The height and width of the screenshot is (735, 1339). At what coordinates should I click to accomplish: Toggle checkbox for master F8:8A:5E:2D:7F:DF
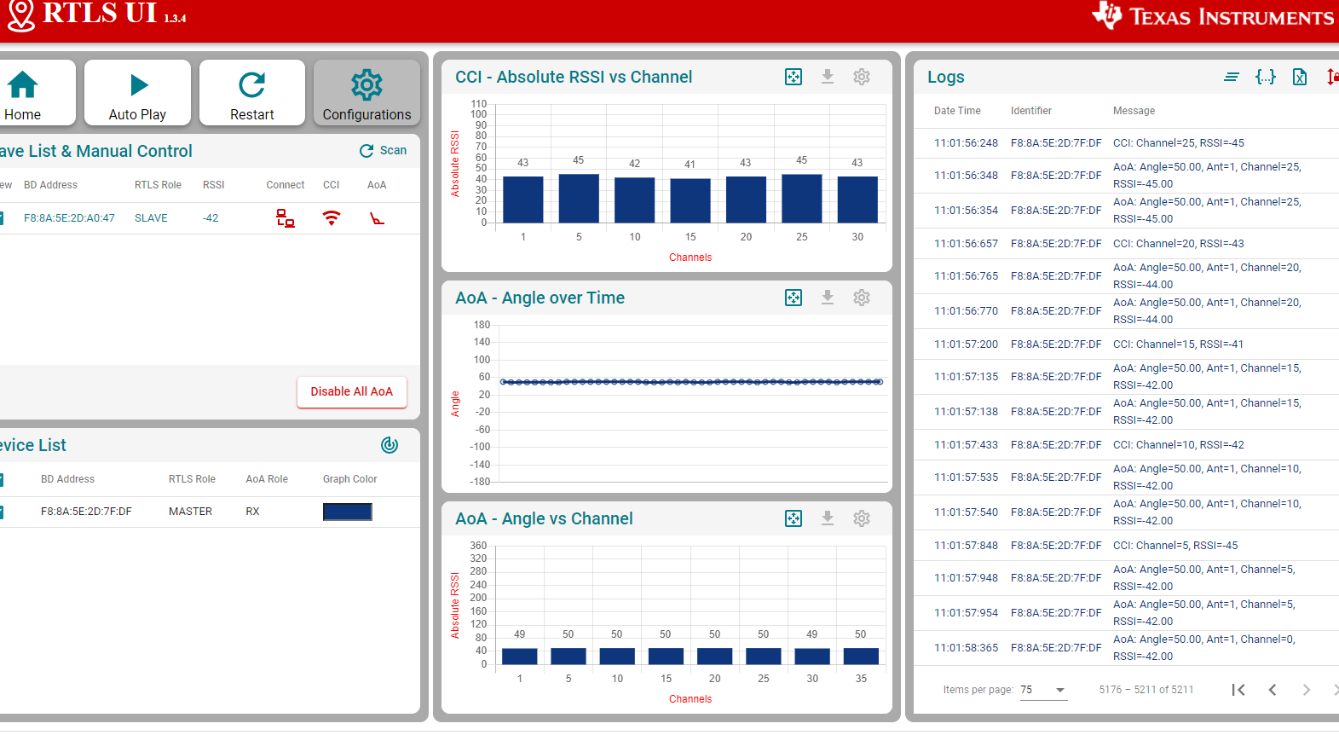click(1, 512)
